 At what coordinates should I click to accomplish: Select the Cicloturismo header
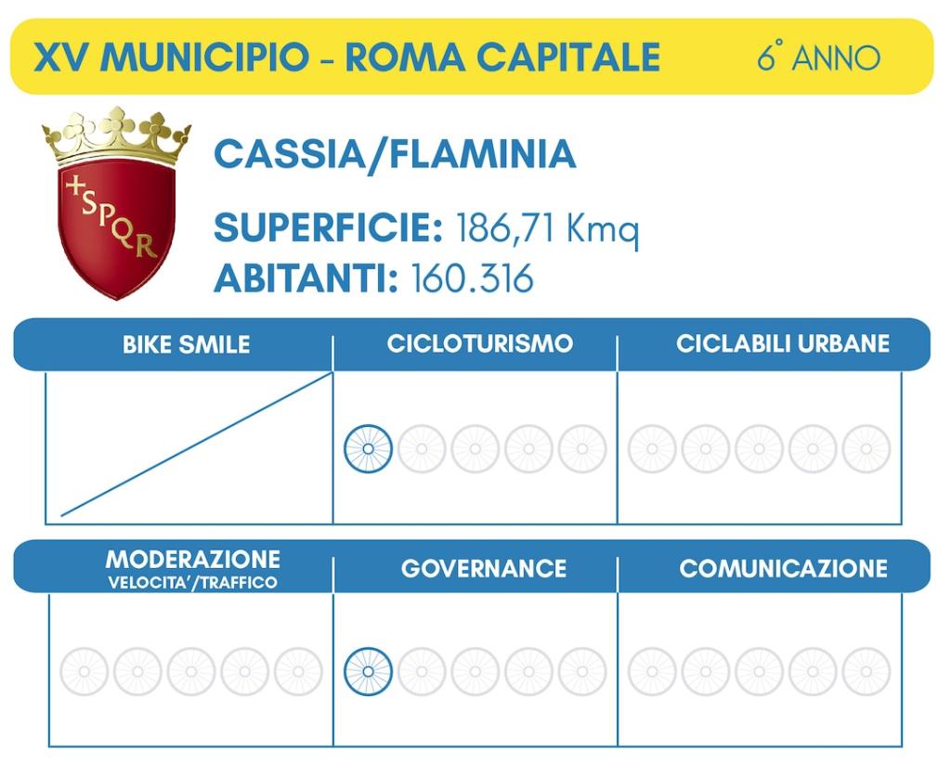(480, 343)
